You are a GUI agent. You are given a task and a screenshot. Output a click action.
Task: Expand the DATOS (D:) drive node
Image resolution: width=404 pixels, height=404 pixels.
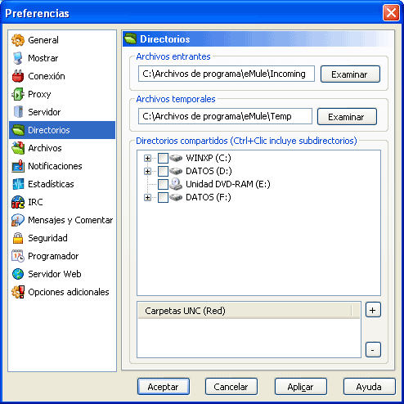147,171
